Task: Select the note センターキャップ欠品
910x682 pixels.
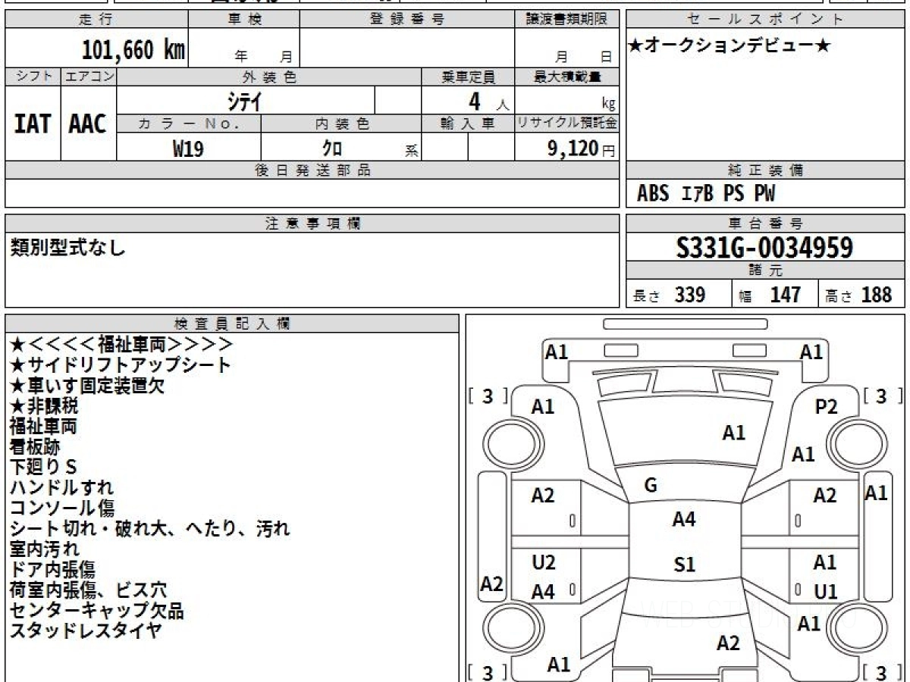Action: point(97,610)
